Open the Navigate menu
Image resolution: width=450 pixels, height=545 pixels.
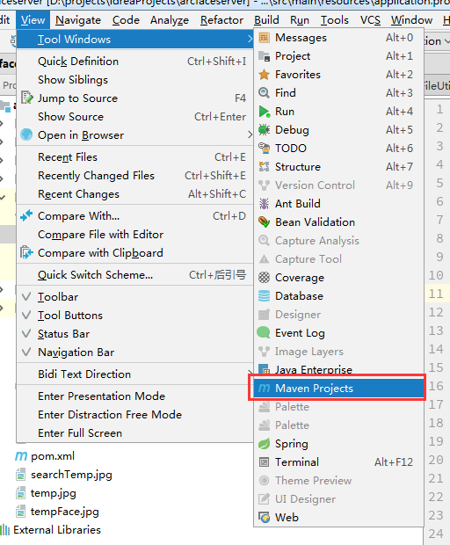pyautogui.click(x=78, y=20)
